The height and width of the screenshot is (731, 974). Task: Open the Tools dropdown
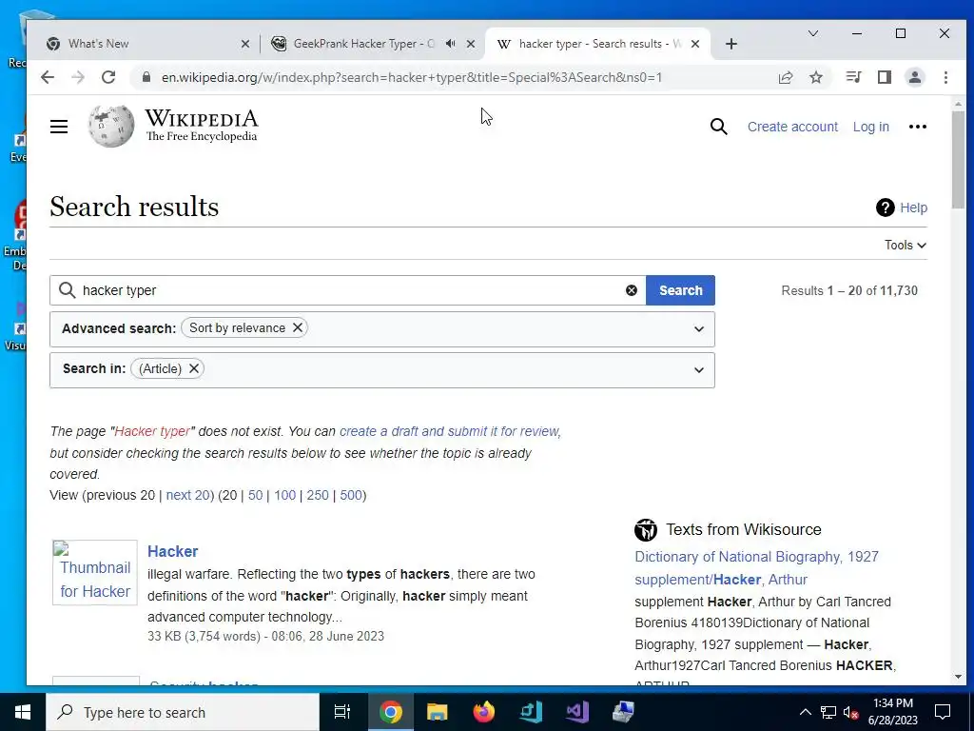coord(906,245)
